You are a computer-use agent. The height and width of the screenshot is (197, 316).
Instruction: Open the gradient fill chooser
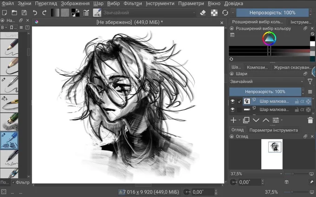55,13
